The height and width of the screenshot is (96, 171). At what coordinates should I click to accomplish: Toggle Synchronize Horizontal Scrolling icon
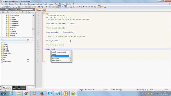tap(56, 7)
